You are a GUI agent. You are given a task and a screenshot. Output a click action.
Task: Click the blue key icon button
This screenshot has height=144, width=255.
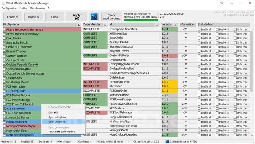click(94, 17)
